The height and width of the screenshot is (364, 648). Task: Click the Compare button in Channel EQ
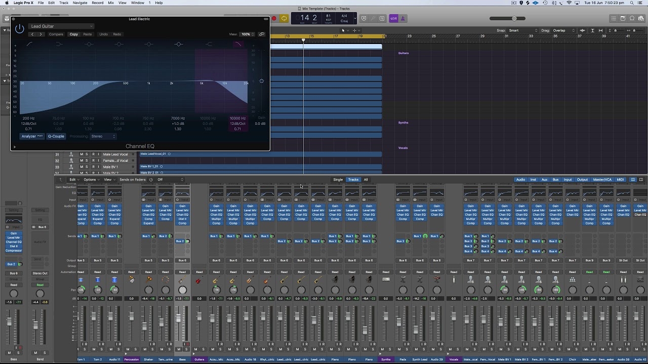[56, 34]
